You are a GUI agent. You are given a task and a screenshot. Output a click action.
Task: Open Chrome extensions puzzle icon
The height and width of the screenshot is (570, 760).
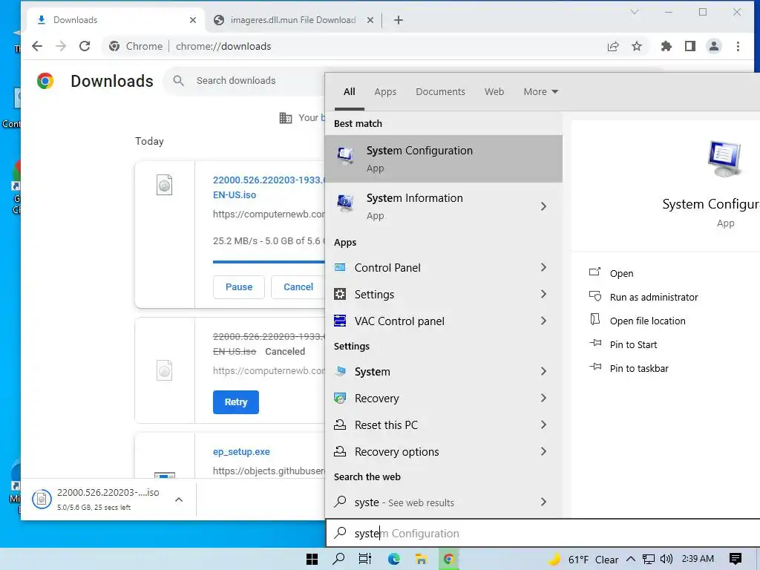click(666, 46)
